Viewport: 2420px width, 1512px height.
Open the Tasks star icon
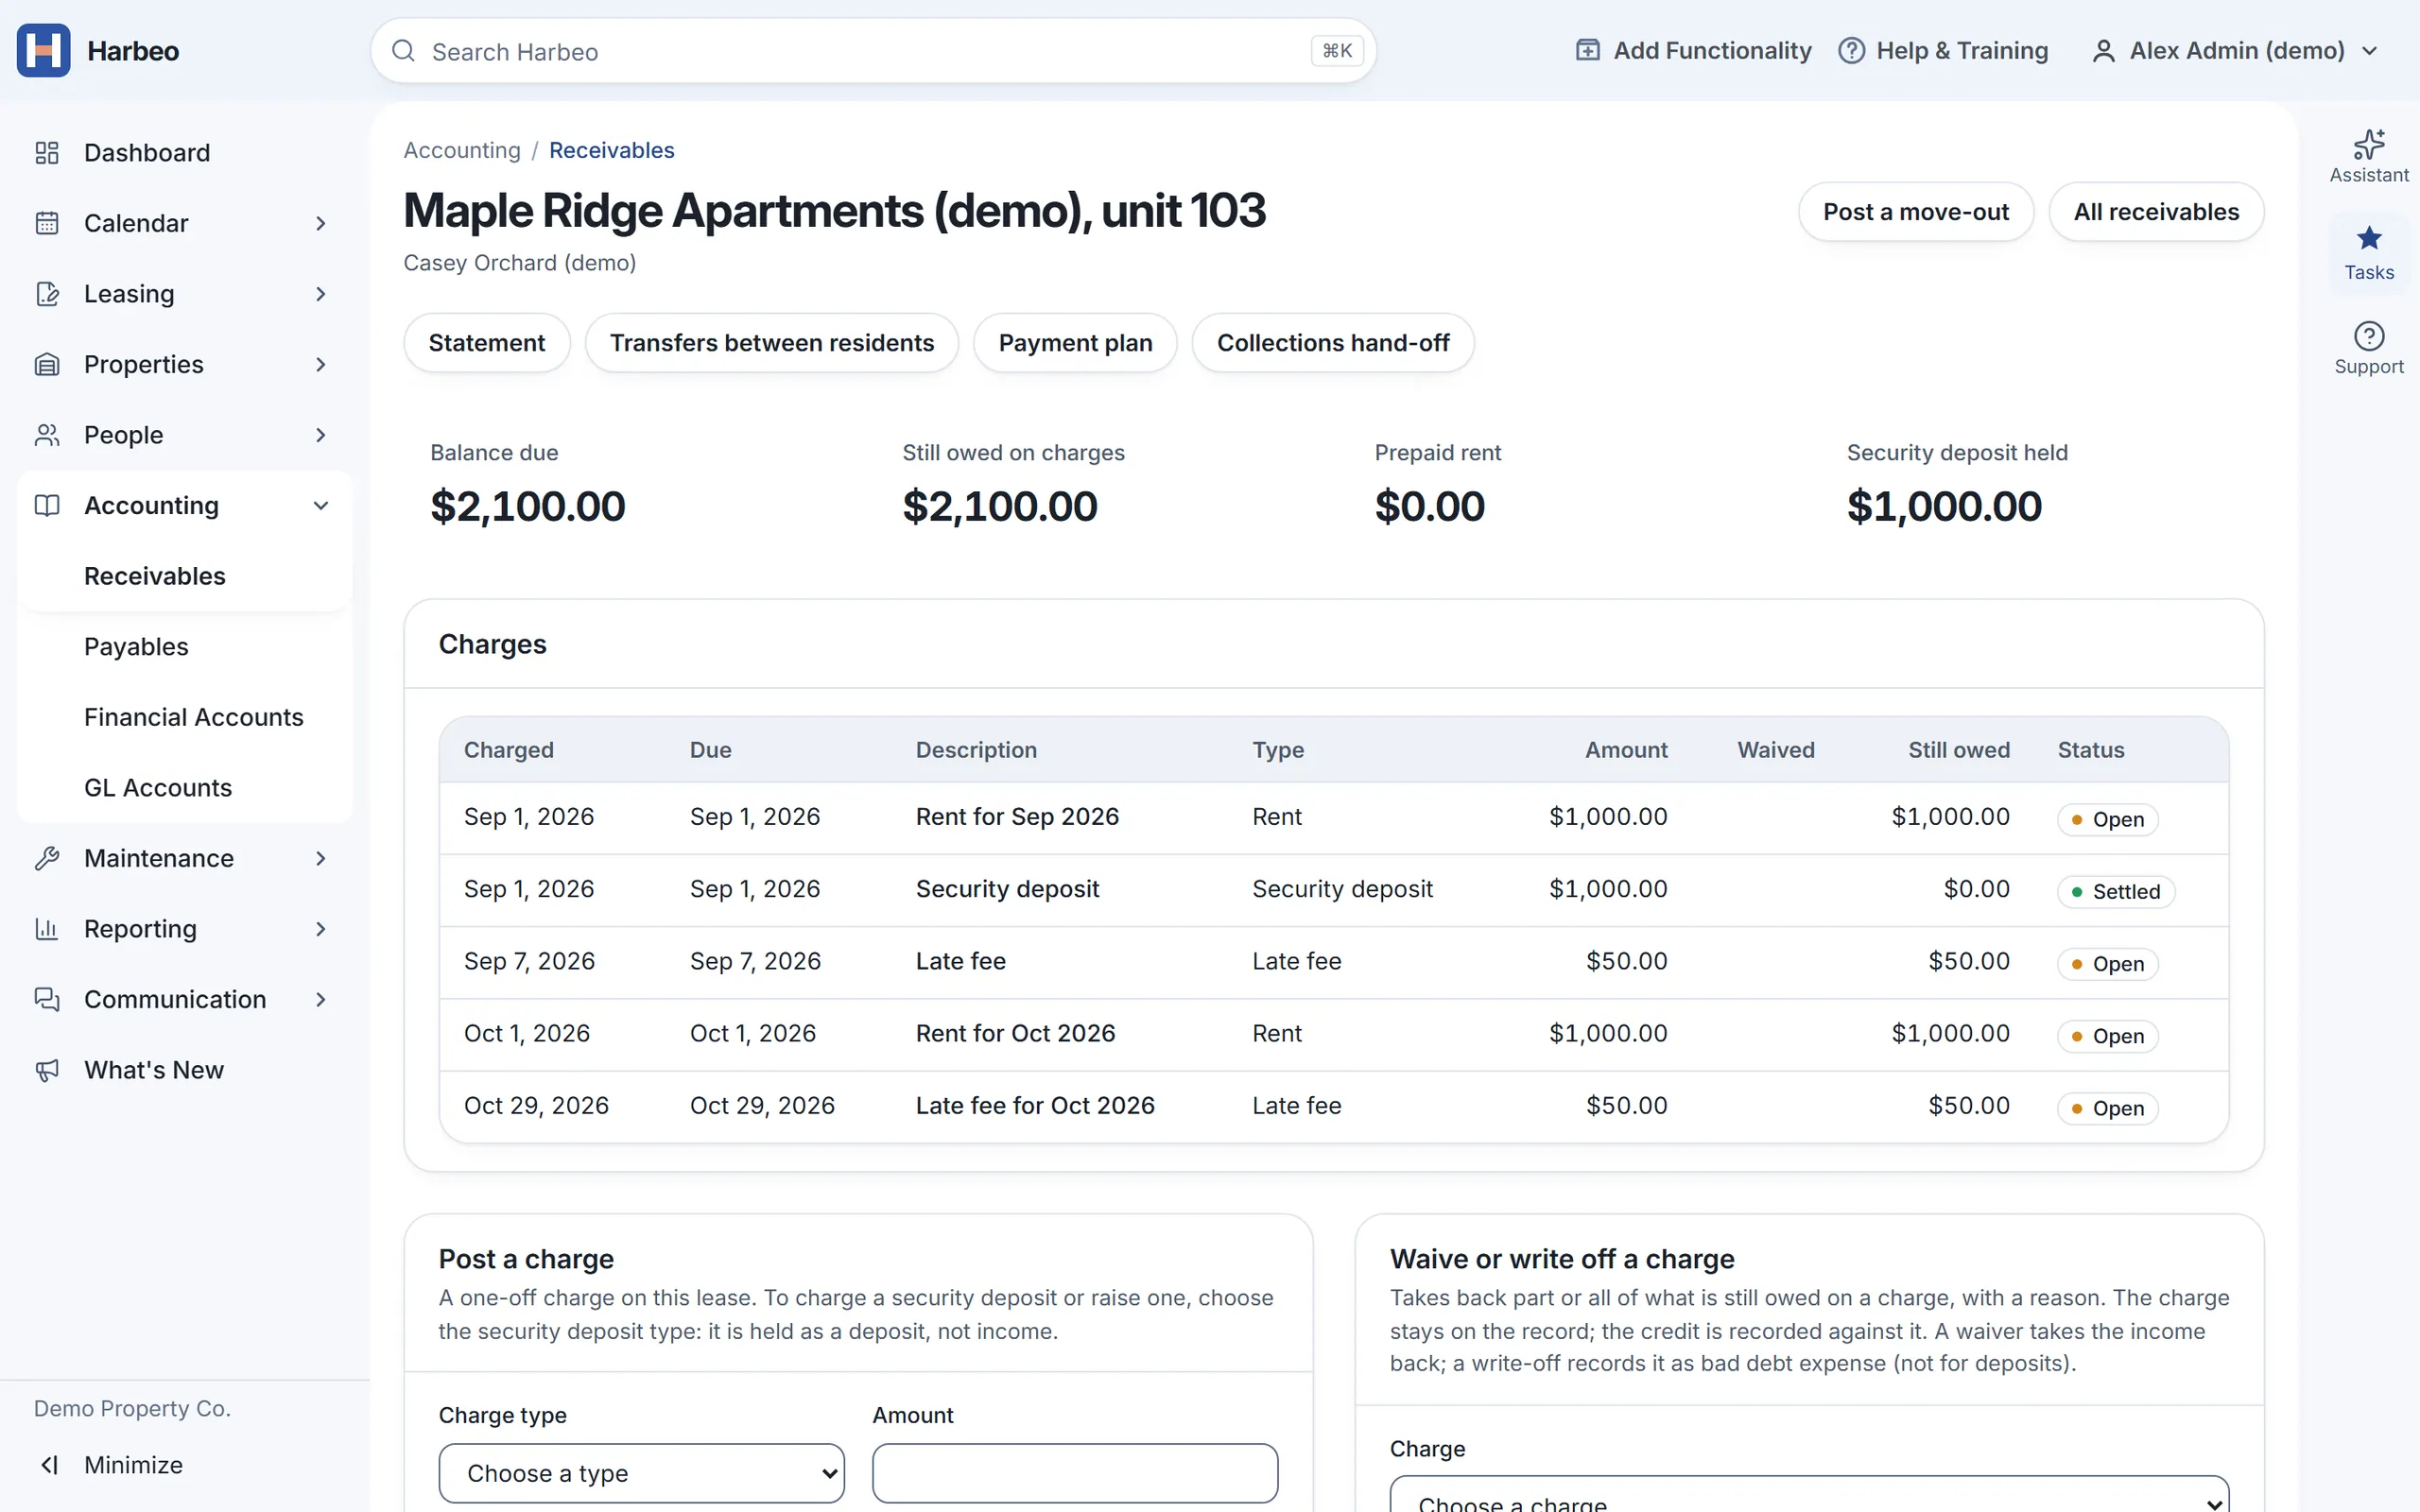tap(2368, 239)
